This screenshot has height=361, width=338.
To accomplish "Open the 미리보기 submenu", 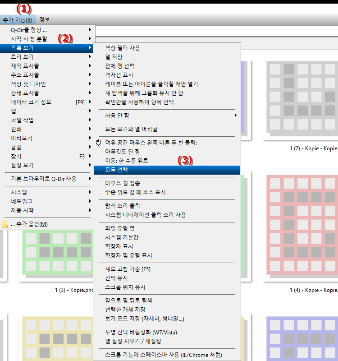I will tap(47, 138).
